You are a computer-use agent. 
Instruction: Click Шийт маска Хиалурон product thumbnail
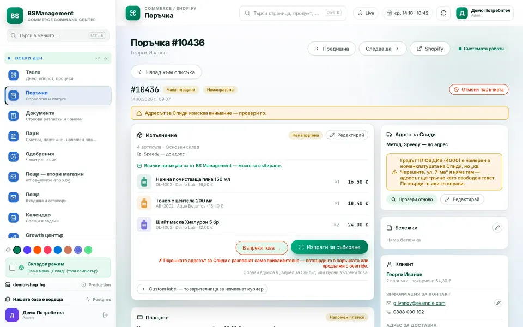[144, 225]
